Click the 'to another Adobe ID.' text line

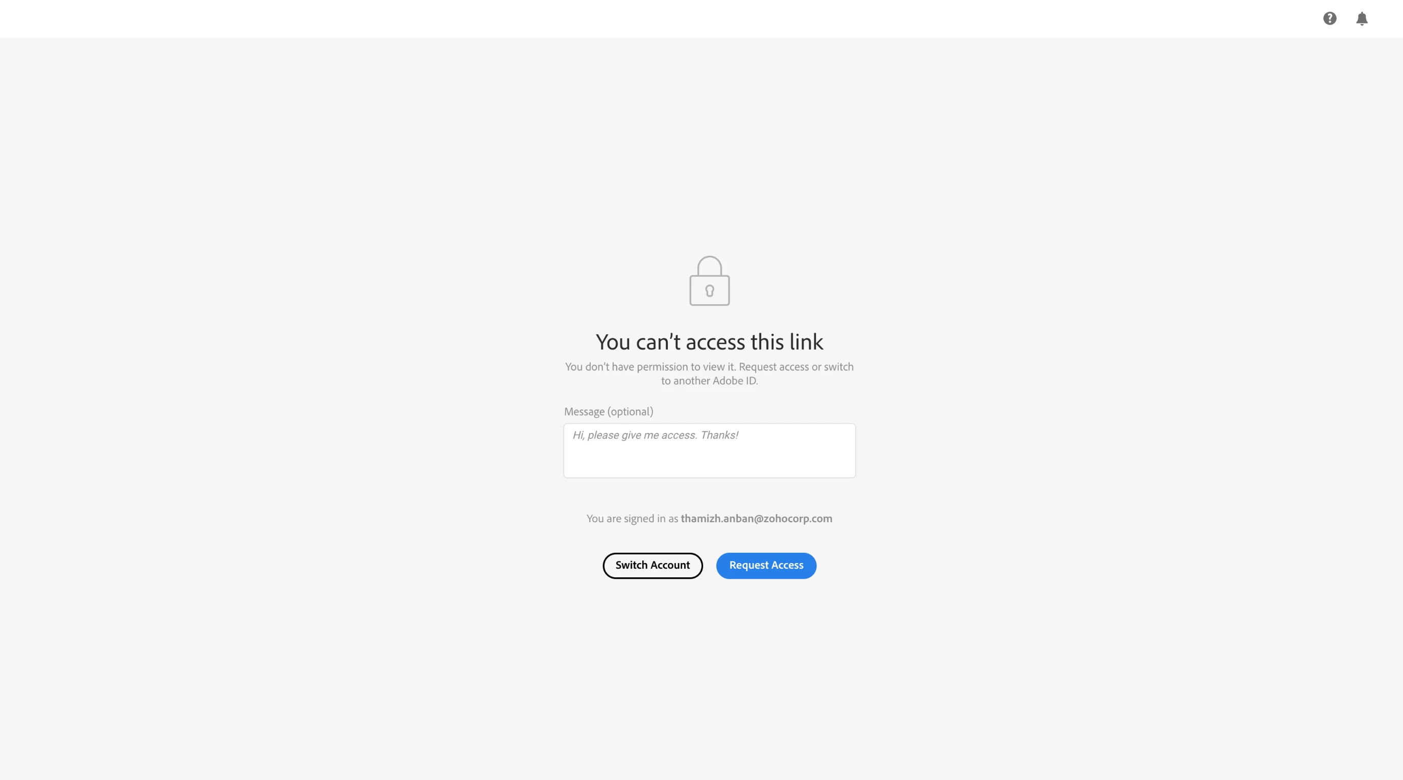[x=709, y=381]
